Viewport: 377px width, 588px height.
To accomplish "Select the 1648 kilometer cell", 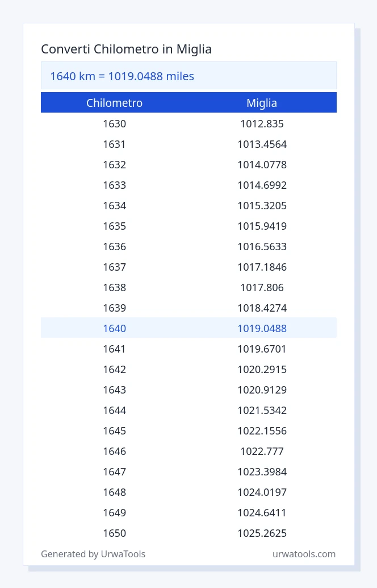I will point(115,492).
